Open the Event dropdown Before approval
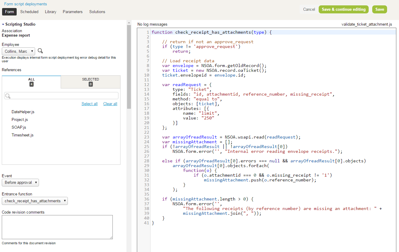This screenshot has width=399, height=252. click(x=20, y=183)
